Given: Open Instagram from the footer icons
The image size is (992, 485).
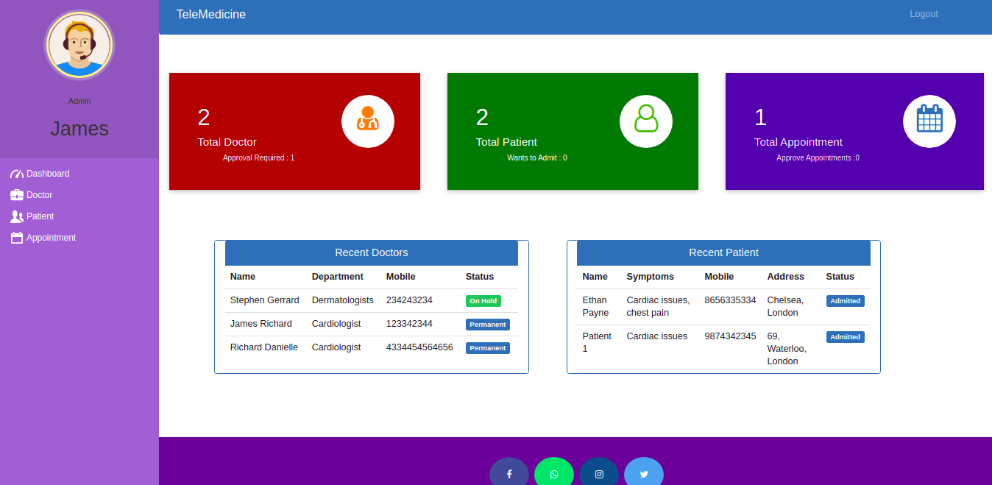Looking at the screenshot, I should pos(598,474).
